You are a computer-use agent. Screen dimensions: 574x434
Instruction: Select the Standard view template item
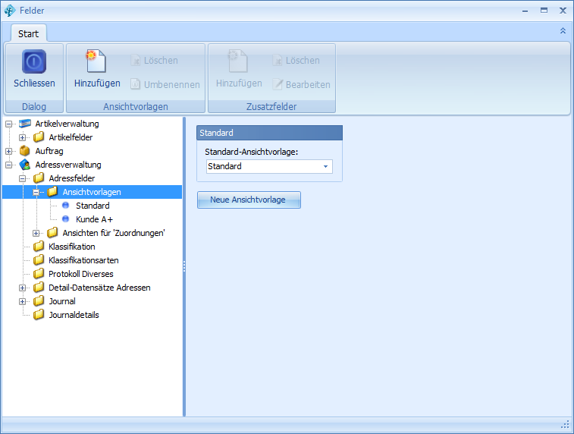pos(93,206)
